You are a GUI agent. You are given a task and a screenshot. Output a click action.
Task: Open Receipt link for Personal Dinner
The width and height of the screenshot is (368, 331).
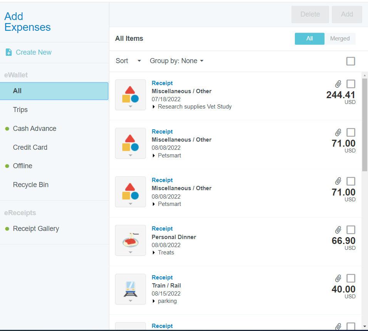pyautogui.click(x=162, y=229)
